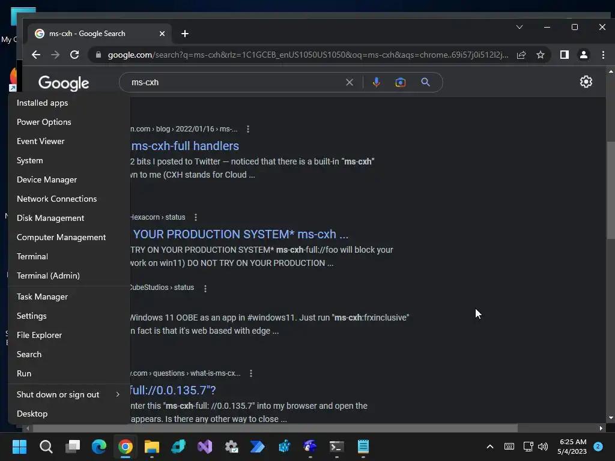Start voice search with the microphone icon
Screen dimensions: 615x461
pos(376,82)
